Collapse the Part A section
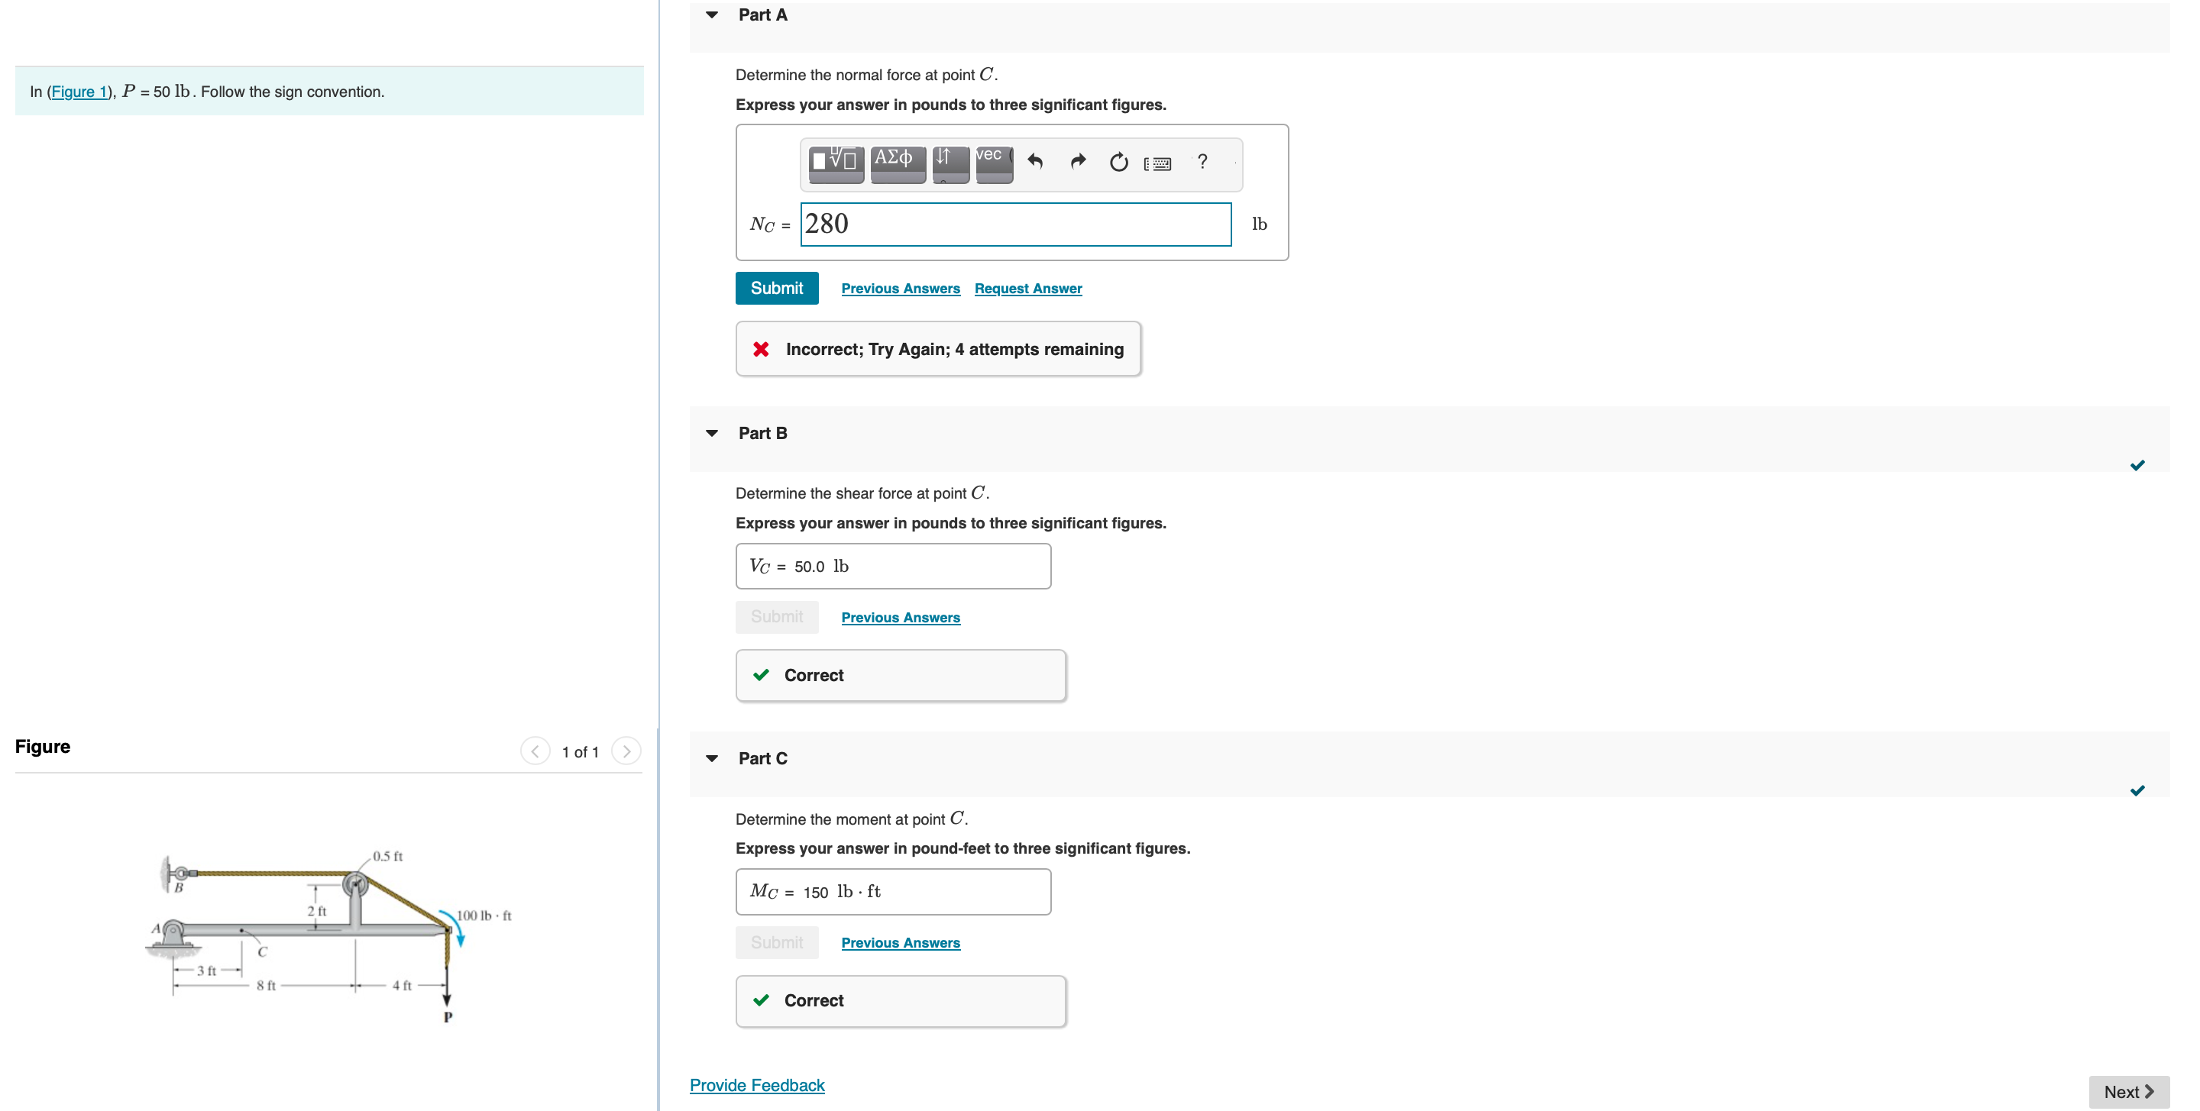The height and width of the screenshot is (1111, 2200). pyautogui.click(x=711, y=15)
